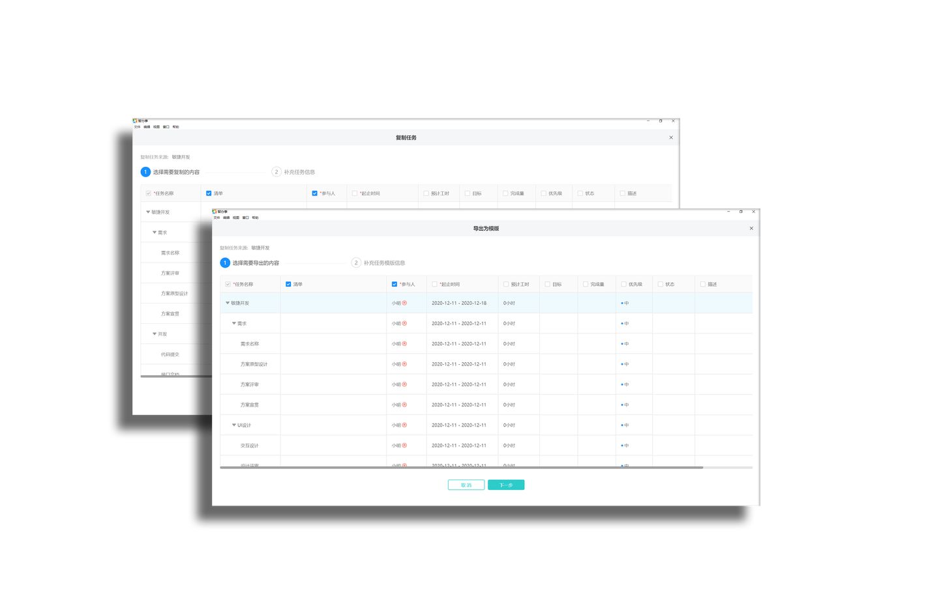Open 文件 menu in 复制任务 window
The image size is (939, 598).
coord(137,127)
